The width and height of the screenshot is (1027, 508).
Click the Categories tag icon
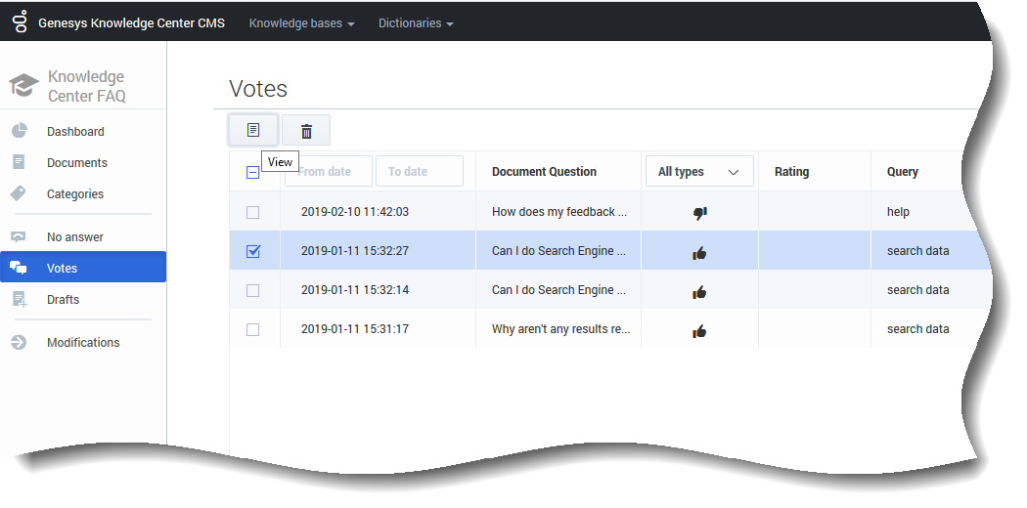pos(19,194)
